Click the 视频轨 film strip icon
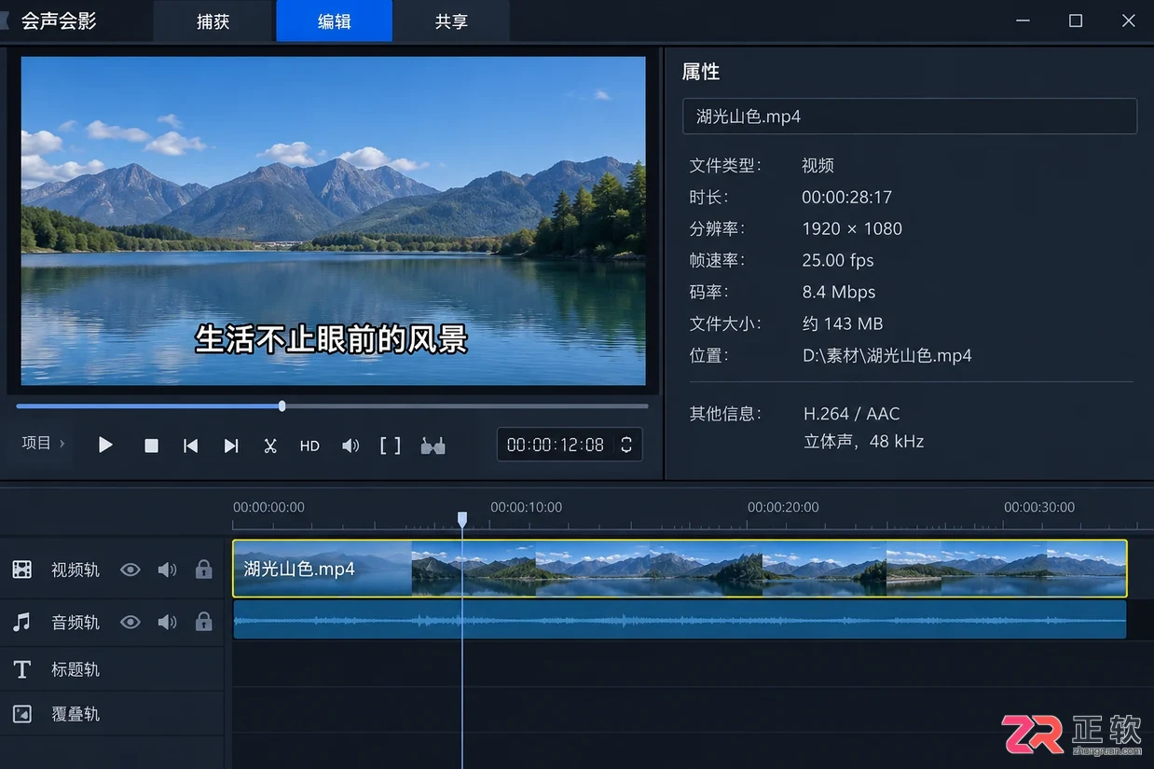The height and width of the screenshot is (769, 1154). click(22, 570)
